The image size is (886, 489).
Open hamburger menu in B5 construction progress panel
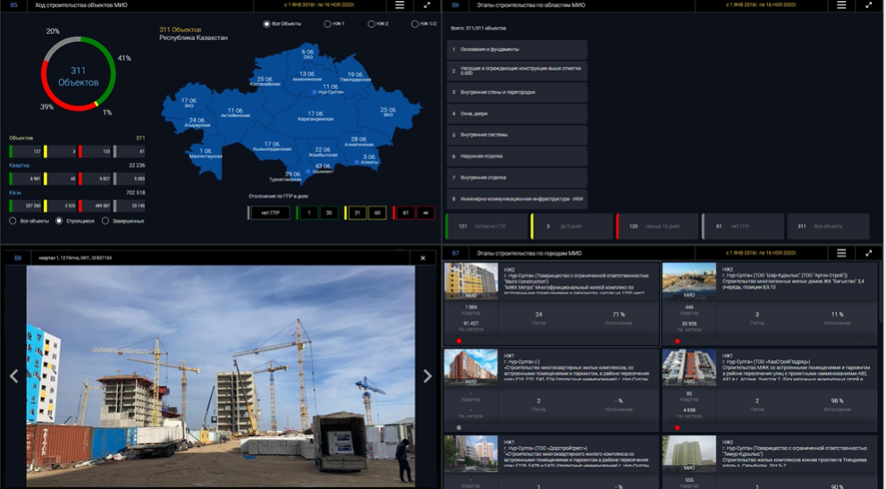400,5
